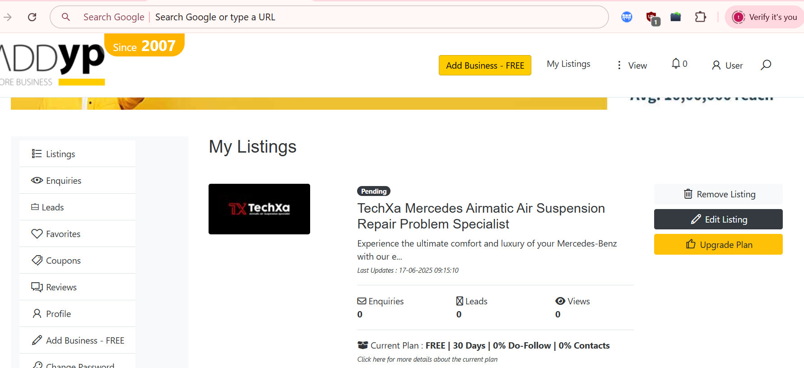Go to Coupons in the sidebar

coord(63,261)
